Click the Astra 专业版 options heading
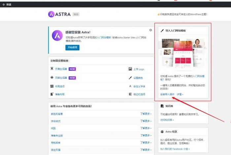This screenshot has width=231, height=155. (71, 106)
